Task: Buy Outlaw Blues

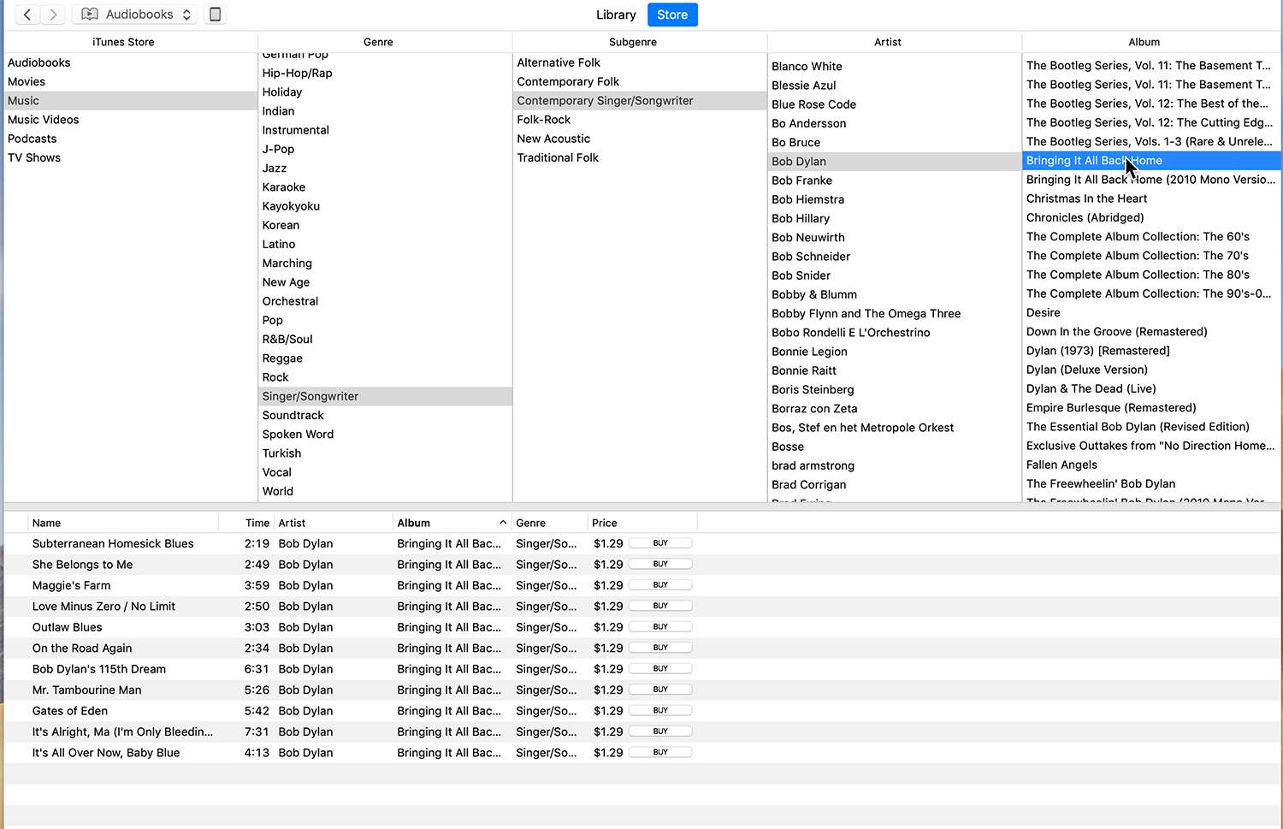Action: click(660, 627)
